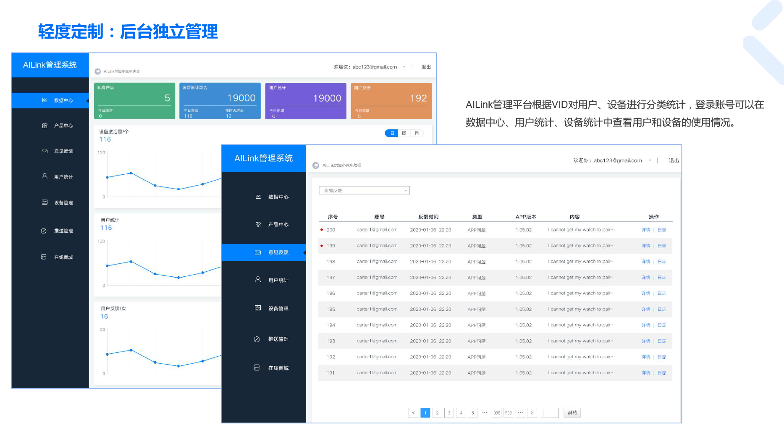Click the orange 用户反馈 summary card
784x441 pixels.
pos(391,101)
